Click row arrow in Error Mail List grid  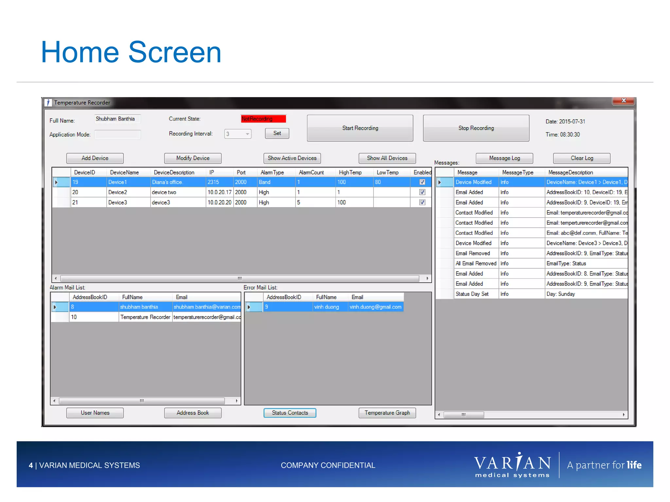[x=249, y=307]
